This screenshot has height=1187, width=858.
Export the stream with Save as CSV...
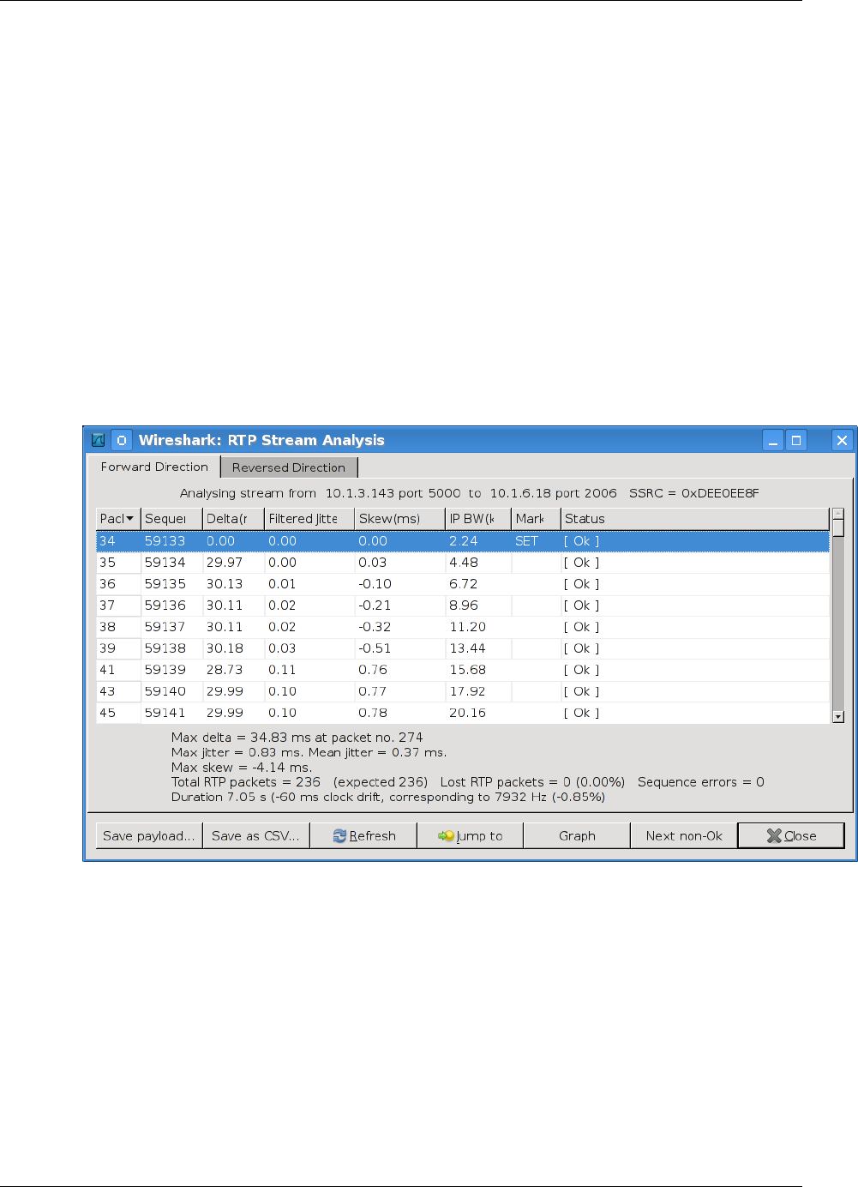point(255,835)
